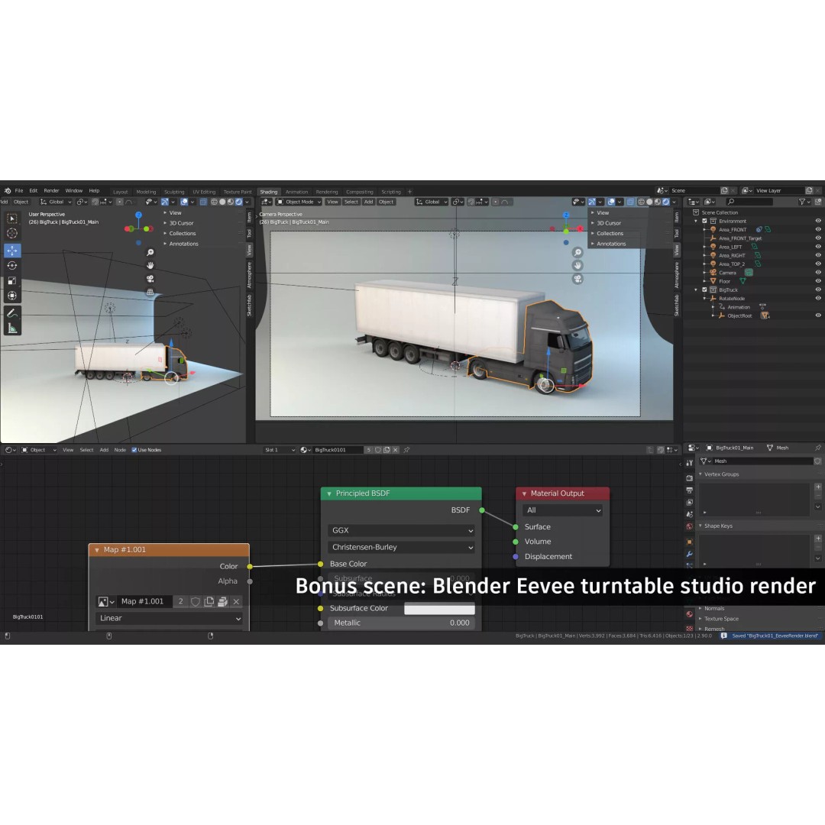Click the Blender logo menu icon

[x=8, y=191]
